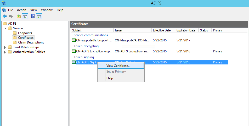The width and height of the screenshot is (249, 126).
Task: Choose Help from the context menu
Action: click(121, 78)
